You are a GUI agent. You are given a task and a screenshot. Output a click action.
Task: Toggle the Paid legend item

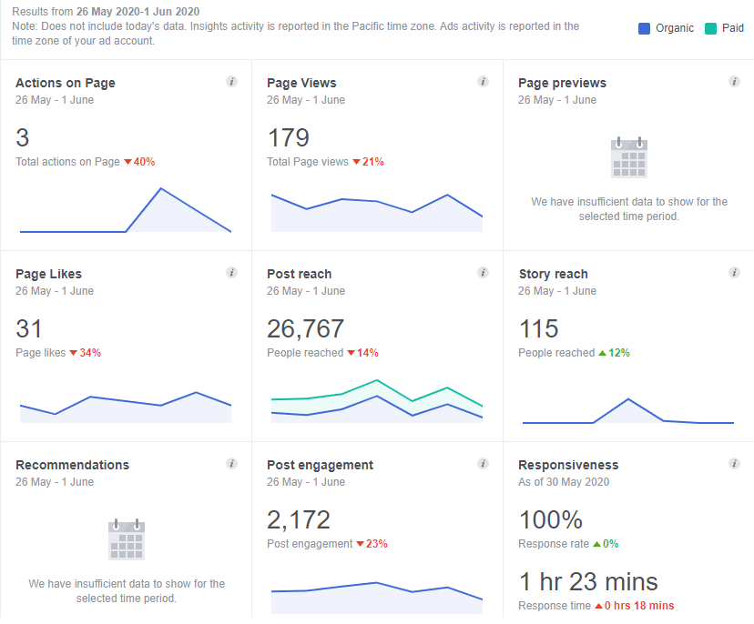[x=724, y=28]
